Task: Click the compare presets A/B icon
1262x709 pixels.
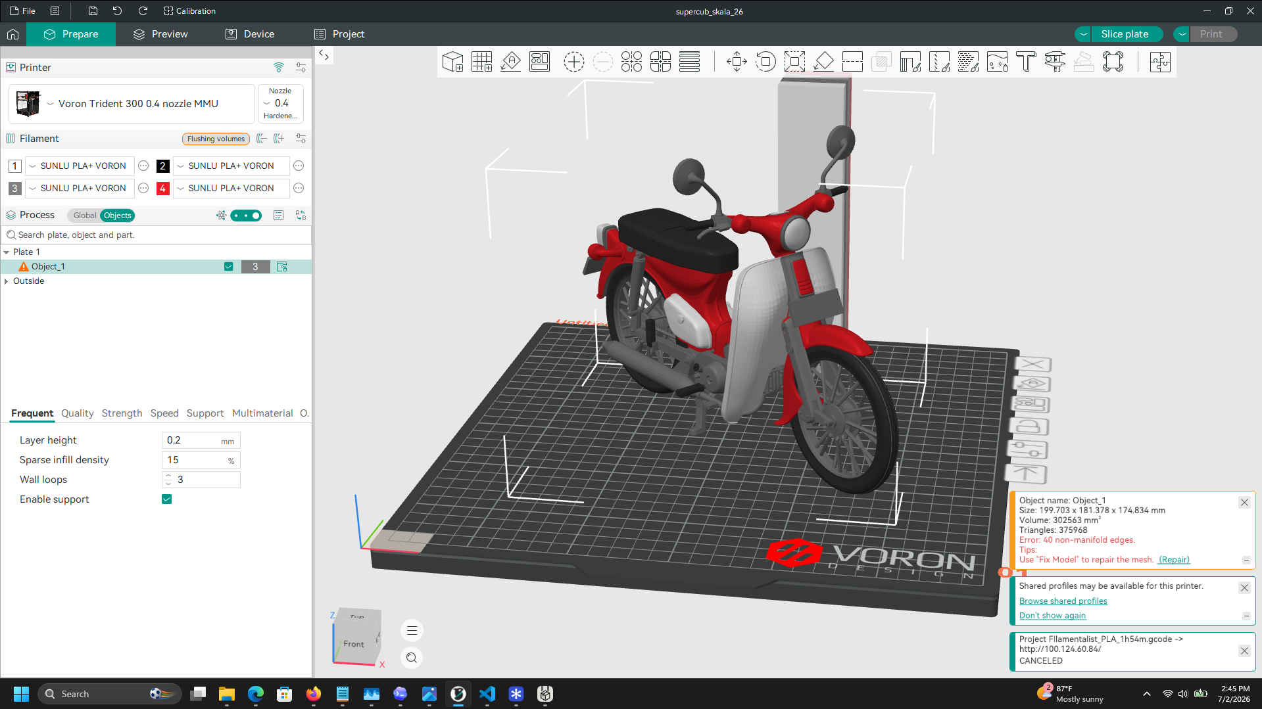Action: pos(301,216)
